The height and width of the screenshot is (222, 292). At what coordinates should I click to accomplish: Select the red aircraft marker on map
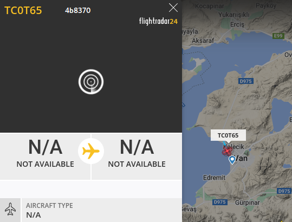227,151
